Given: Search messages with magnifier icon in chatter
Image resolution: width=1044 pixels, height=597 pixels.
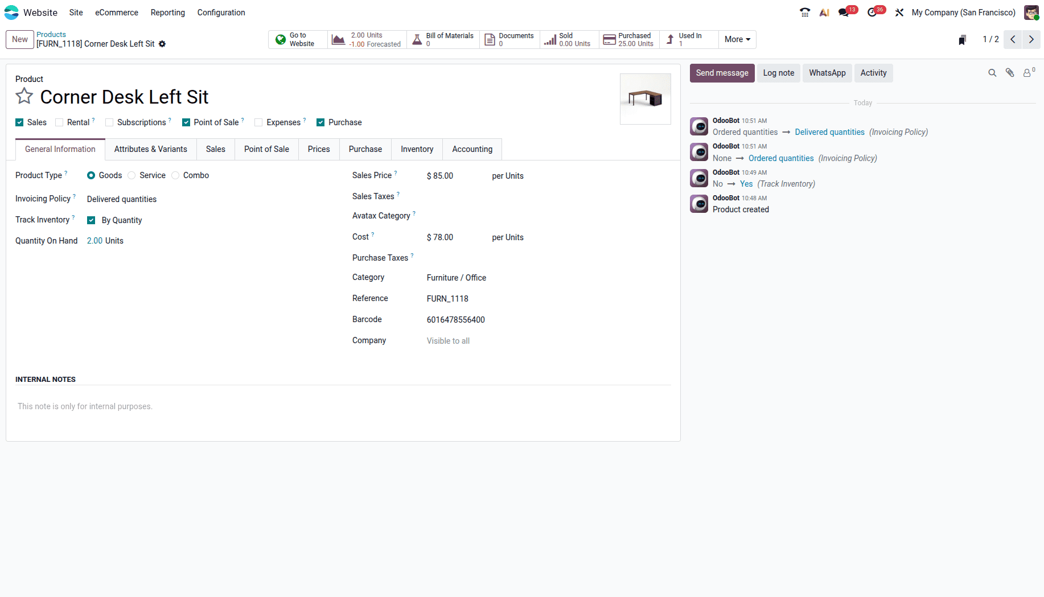Looking at the screenshot, I should click(992, 73).
